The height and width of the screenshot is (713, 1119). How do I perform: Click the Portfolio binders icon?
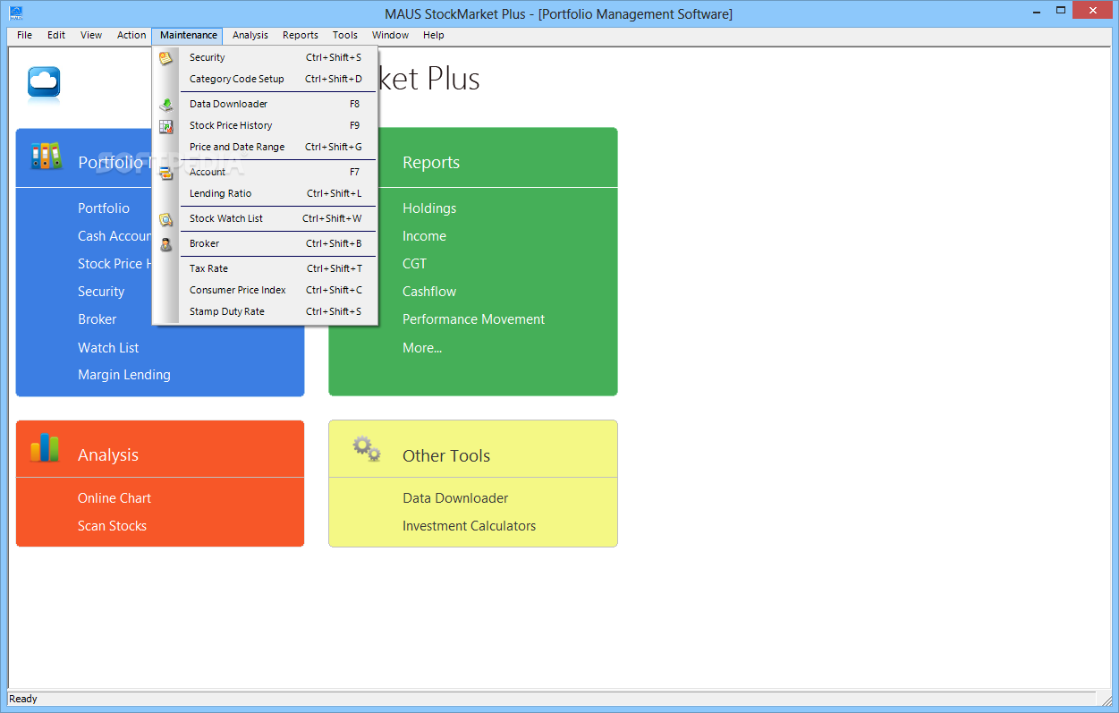pos(46,157)
